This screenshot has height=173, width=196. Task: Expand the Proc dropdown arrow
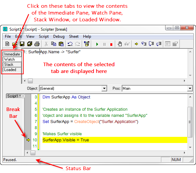[x=190, y=88]
